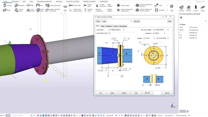Select the Bolted parts tool

[88, 6]
